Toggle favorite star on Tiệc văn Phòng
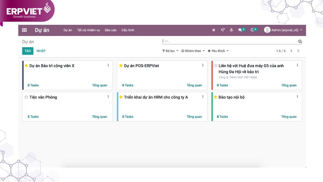 pyautogui.click(x=26, y=97)
